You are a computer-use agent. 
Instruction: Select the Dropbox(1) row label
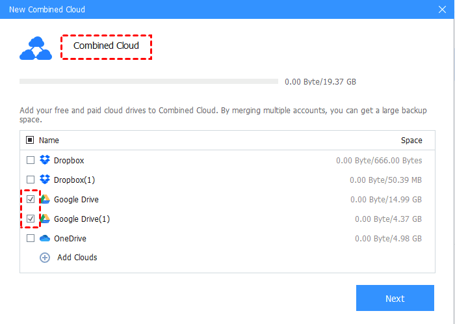click(x=74, y=180)
